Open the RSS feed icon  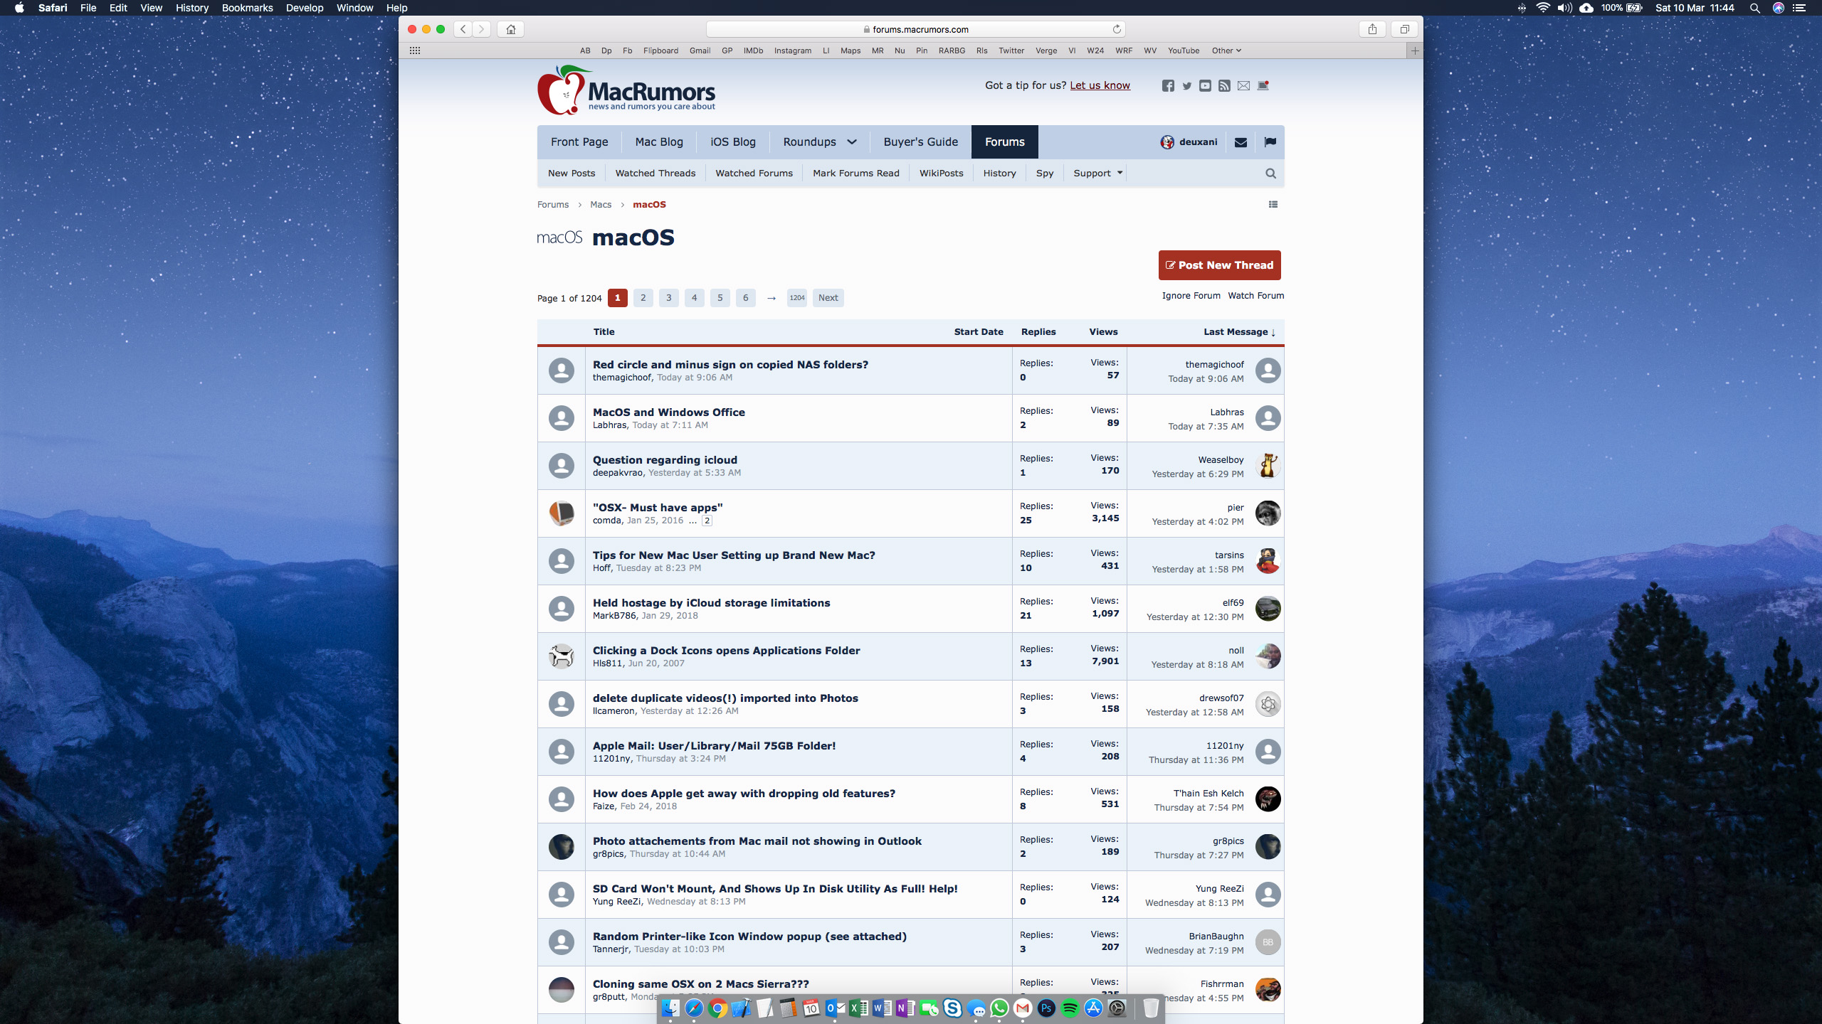(1224, 85)
